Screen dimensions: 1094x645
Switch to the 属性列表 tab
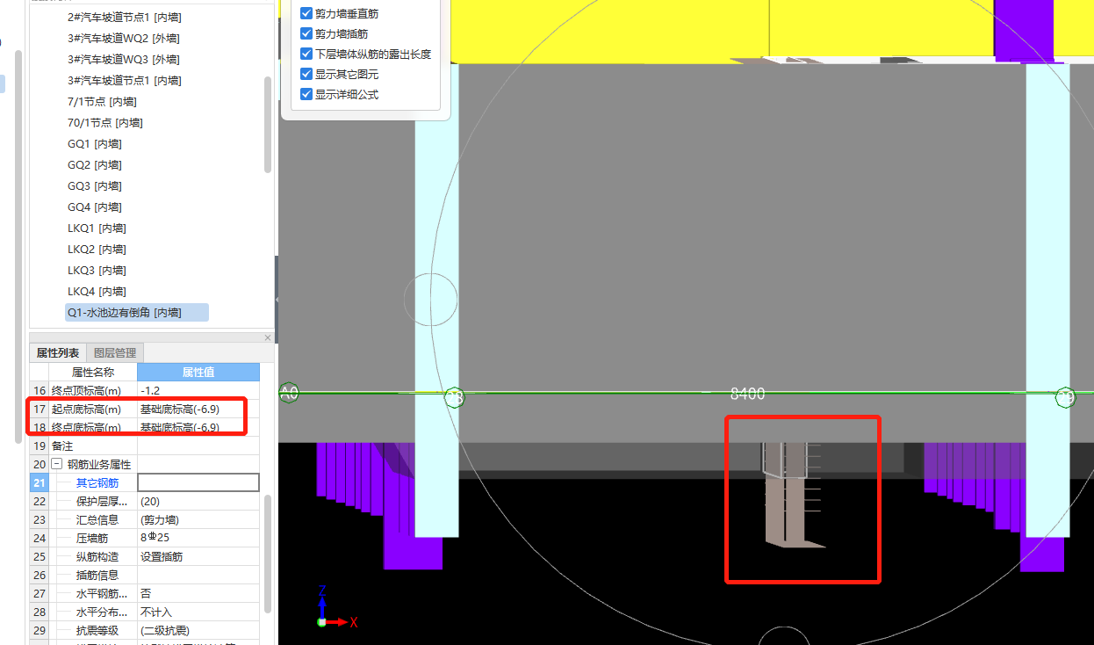coord(60,353)
